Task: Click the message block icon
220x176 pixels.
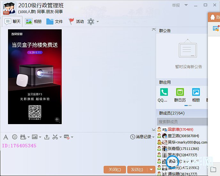Action: [x=67, y=137]
